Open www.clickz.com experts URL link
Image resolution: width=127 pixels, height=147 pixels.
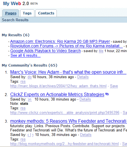tap(65, 113)
